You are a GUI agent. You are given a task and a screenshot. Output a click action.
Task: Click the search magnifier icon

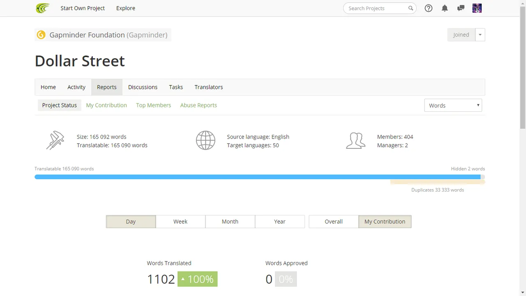pyautogui.click(x=411, y=8)
